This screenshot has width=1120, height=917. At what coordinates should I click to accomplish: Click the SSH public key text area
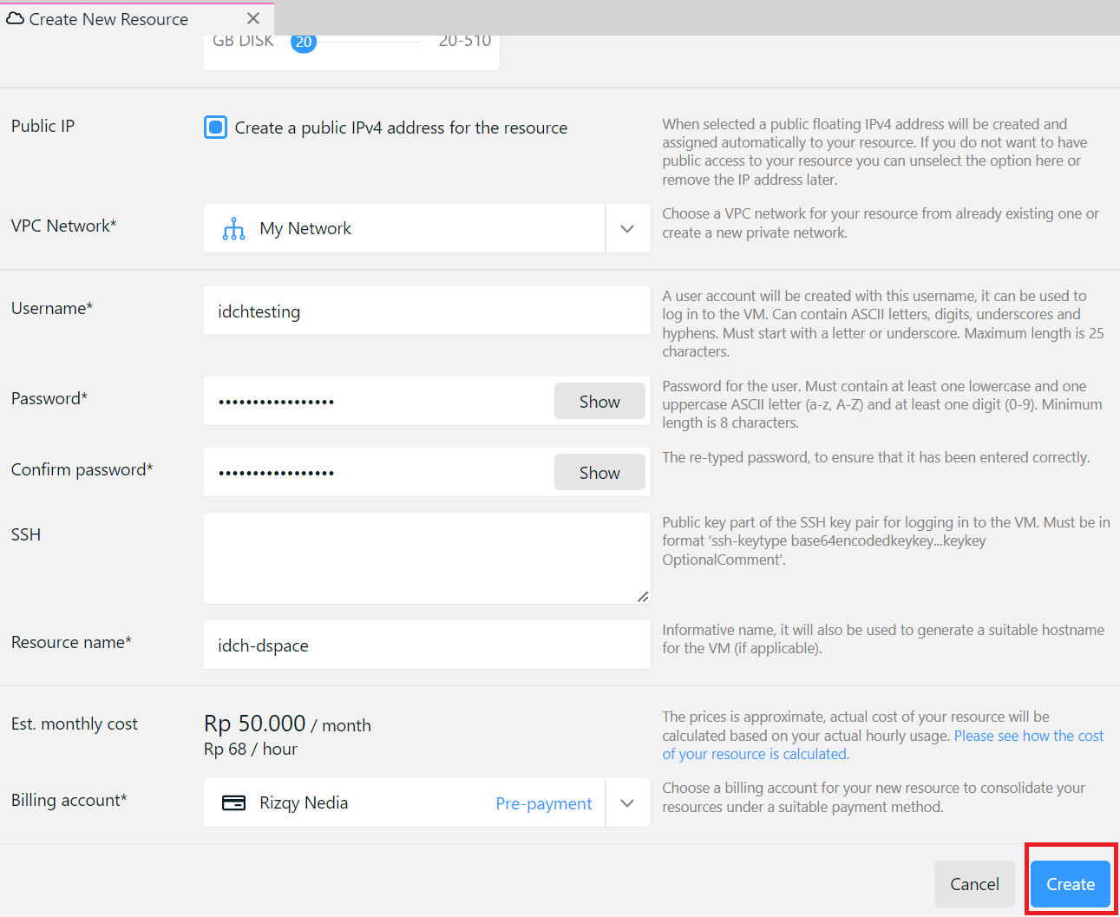(x=427, y=558)
